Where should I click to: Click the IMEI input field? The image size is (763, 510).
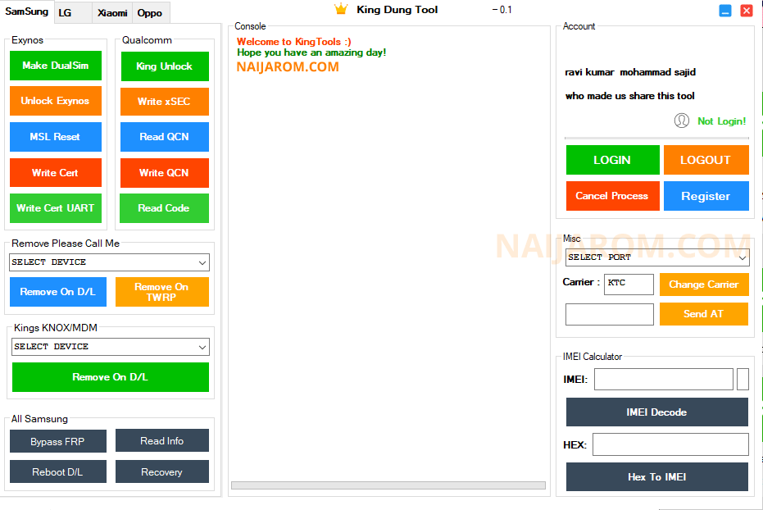[x=663, y=379]
